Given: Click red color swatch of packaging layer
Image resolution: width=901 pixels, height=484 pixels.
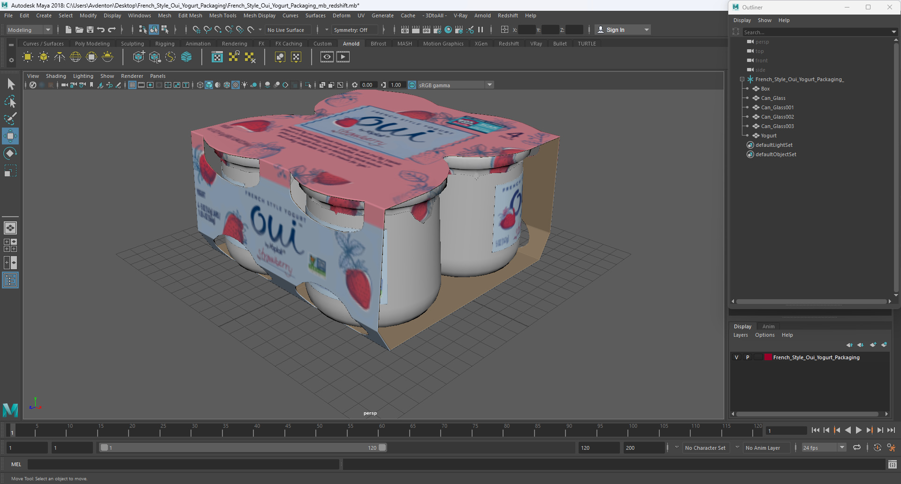Looking at the screenshot, I should [x=768, y=357].
